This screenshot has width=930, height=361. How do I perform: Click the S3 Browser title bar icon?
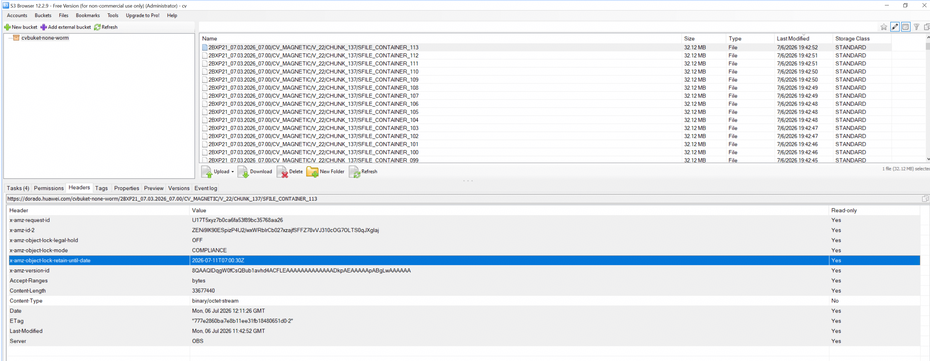[5, 5]
